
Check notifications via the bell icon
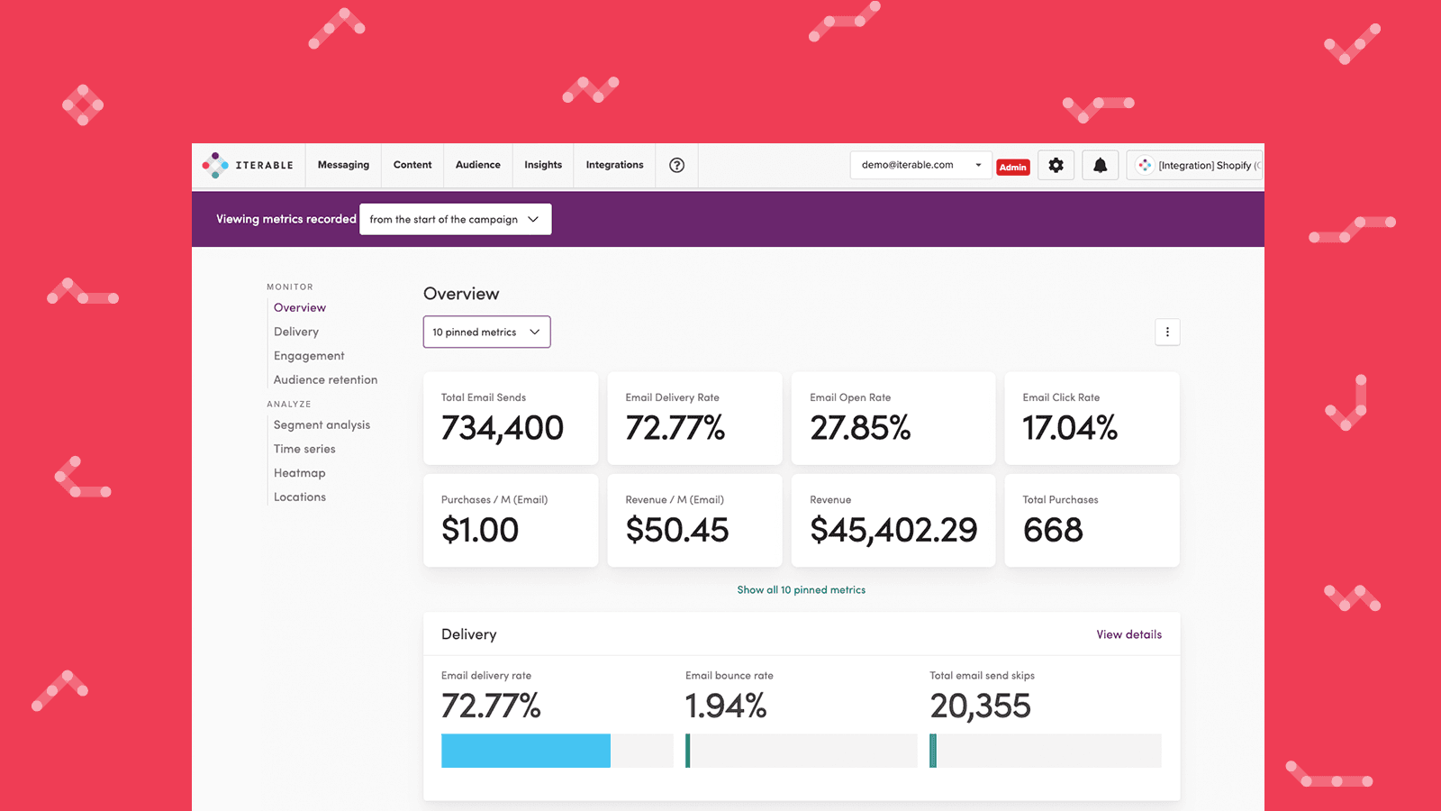tap(1100, 165)
